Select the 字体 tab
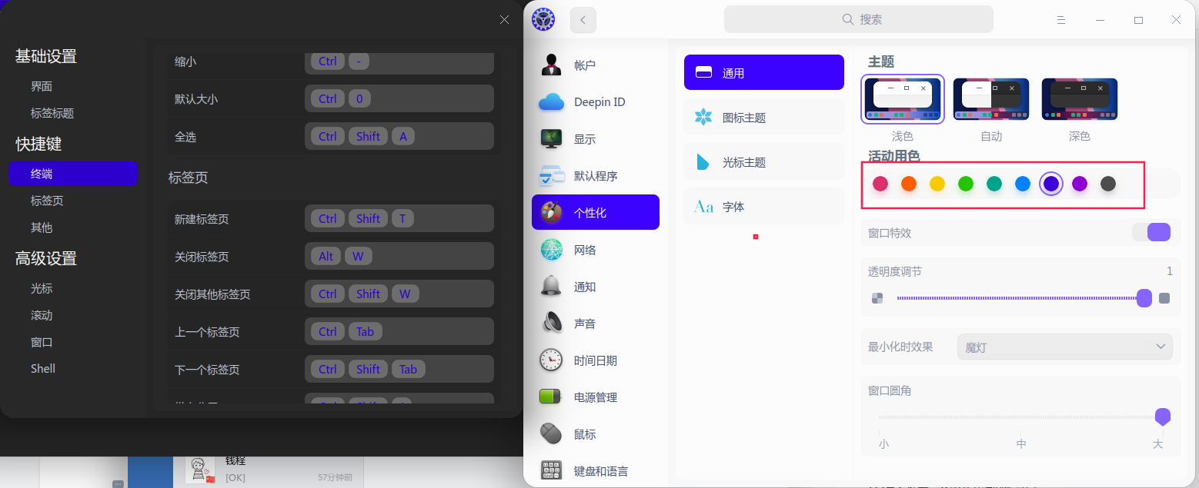Screen dimensions: 1199x488 764,207
